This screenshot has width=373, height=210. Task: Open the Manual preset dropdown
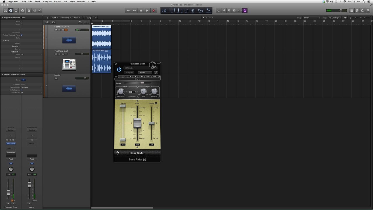140,68
